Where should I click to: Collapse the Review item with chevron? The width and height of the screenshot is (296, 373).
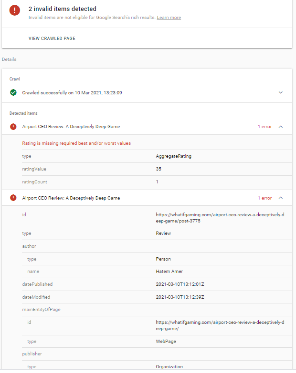point(281,198)
